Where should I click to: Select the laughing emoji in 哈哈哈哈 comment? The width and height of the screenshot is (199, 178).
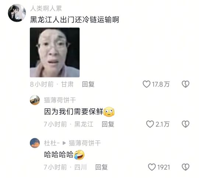(79, 155)
